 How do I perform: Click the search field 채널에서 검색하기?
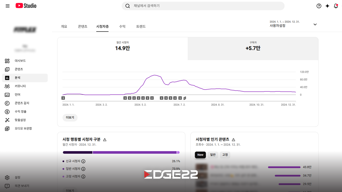pos(203,6)
